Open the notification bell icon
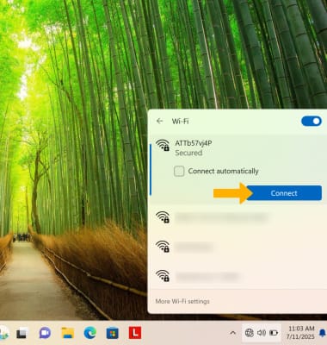Screen dimensions: 327x345 pos(323,333)
